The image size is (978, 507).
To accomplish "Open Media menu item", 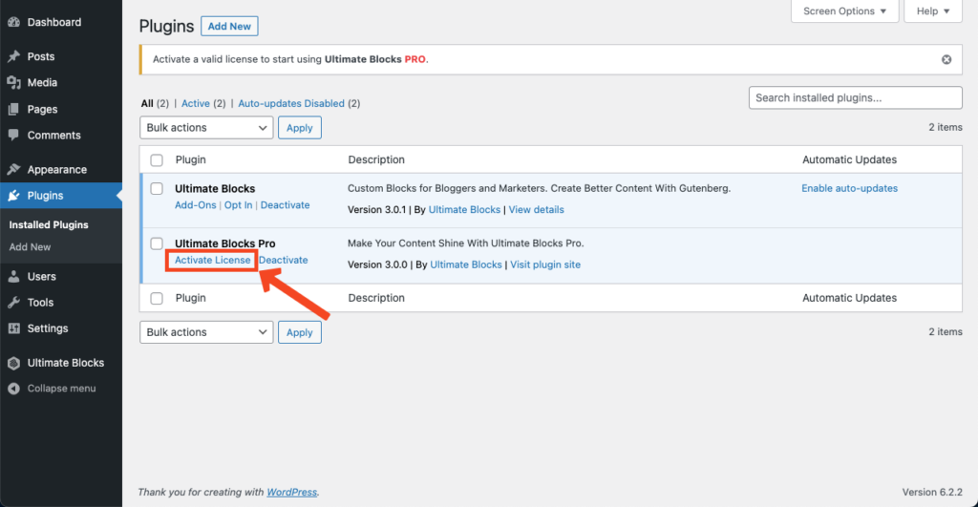I will (x=42, y=82).
